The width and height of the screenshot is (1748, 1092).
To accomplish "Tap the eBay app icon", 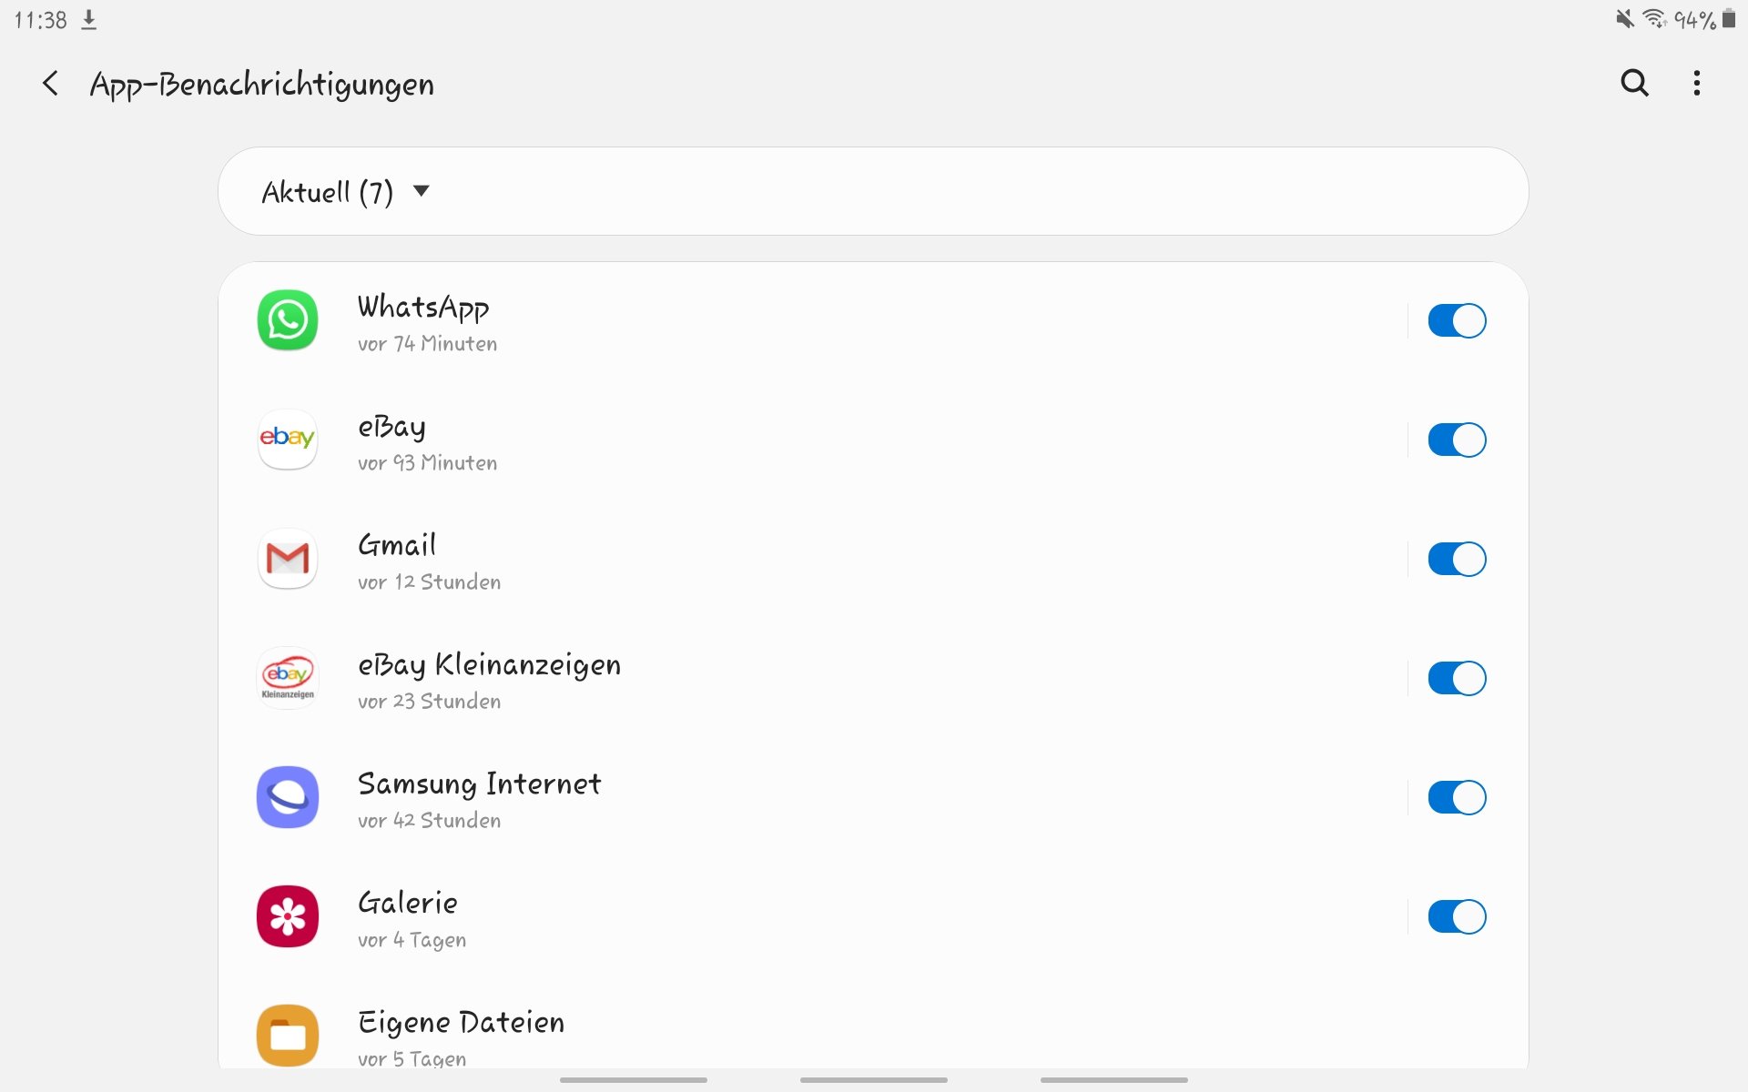I will coord(288,440).
